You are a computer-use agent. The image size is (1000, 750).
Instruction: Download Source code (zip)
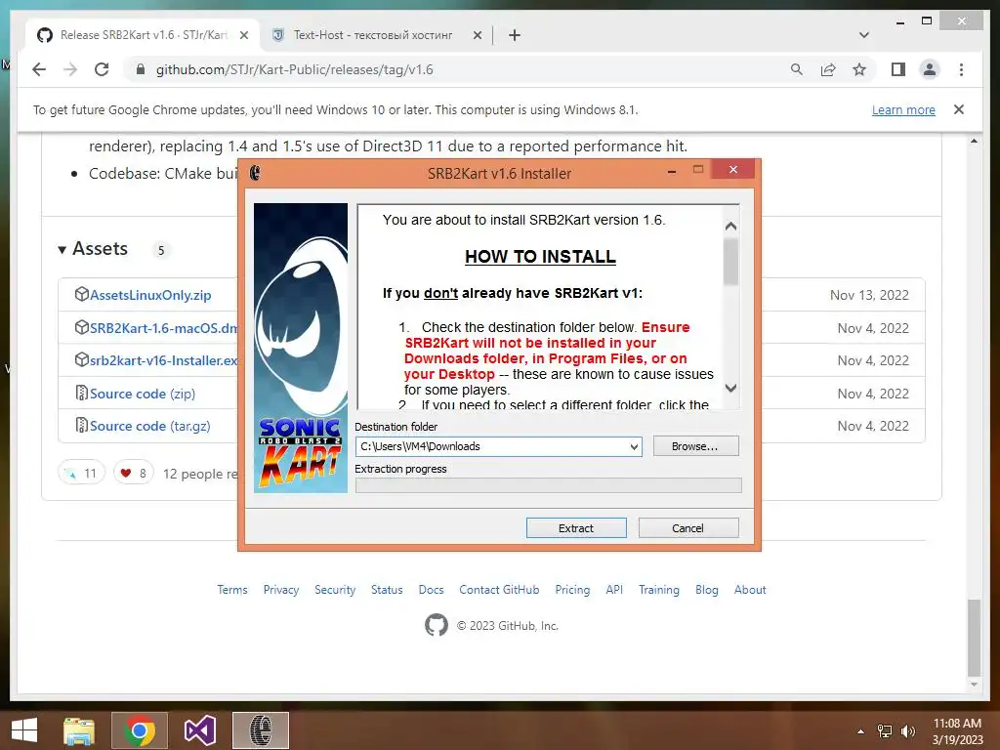pos(143,395)
